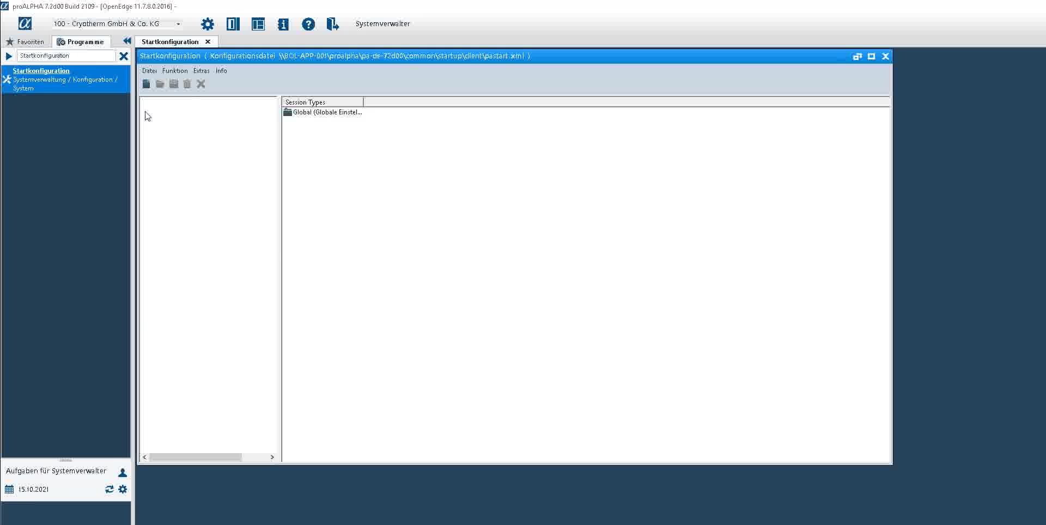
Task: Click the left scroll arrow in tree pane
Action: coord(144,457)
